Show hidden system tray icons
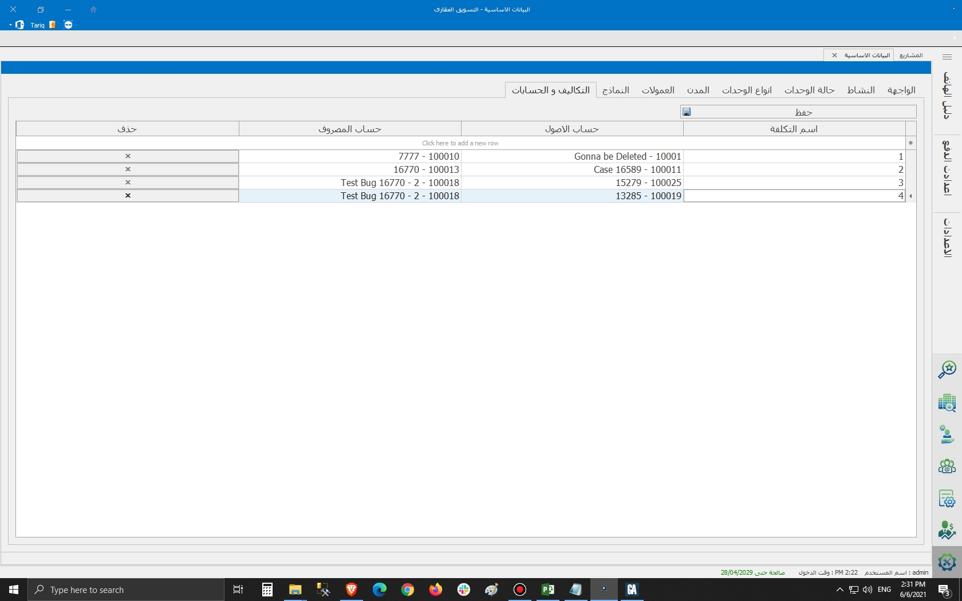Viewport: 962px width, 601px height. tap(839, 590)
